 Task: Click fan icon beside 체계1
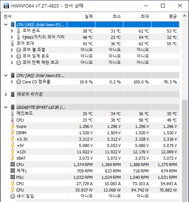(13, 171)
